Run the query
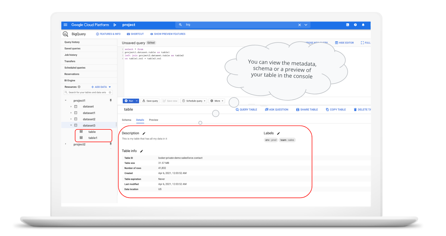446x236 pixels. 129,101
